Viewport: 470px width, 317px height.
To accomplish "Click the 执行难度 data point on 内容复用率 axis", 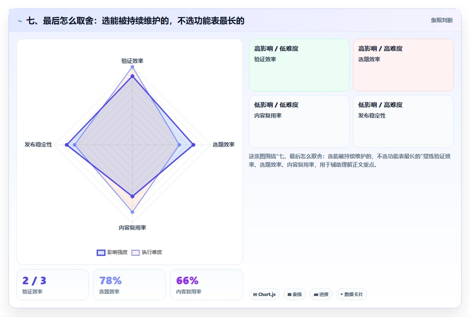I will coord(132,212).
